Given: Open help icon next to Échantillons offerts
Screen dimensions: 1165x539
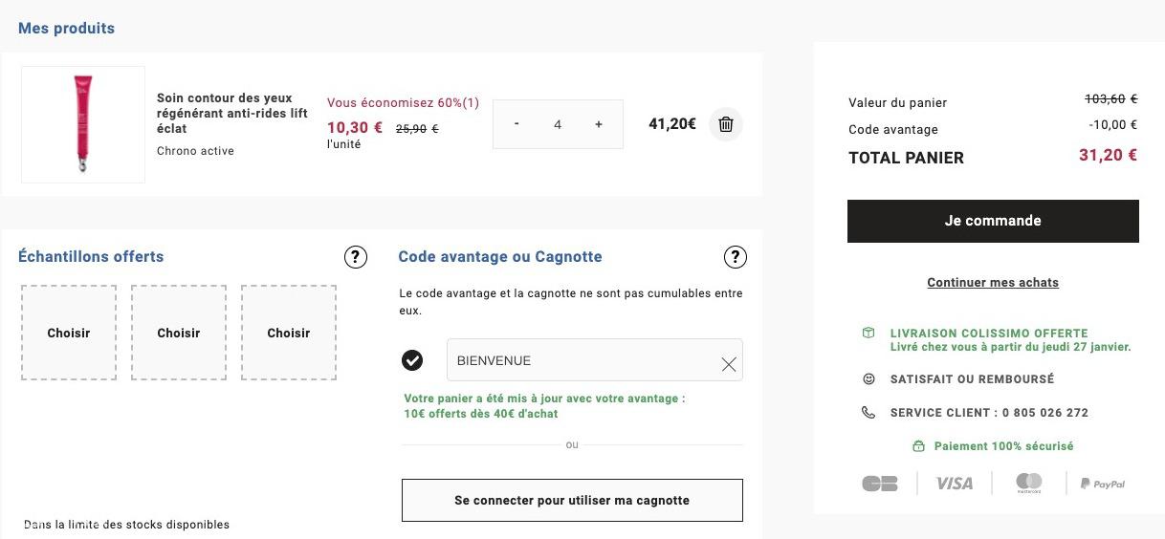Looking at the screenshot, I should [355, 257].
